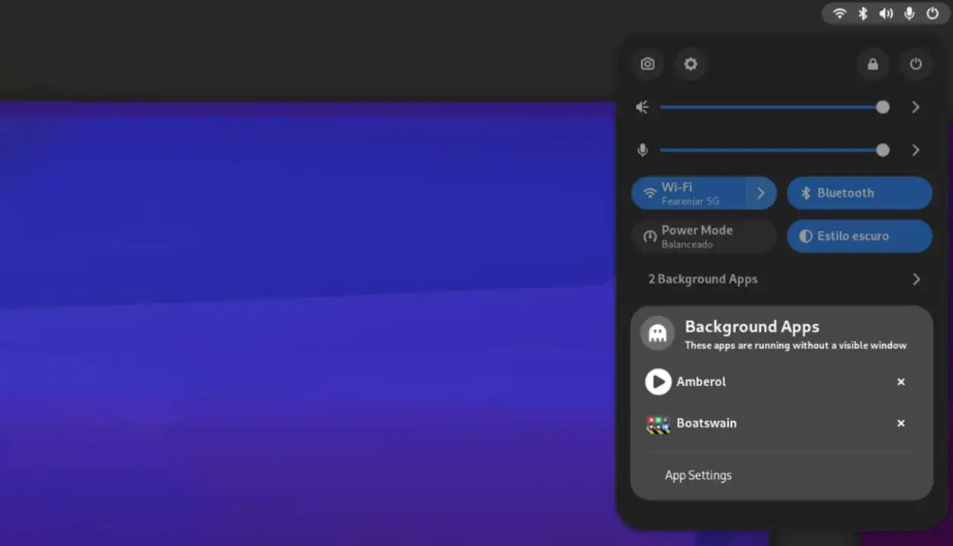Click the Background Apps heading
This screenshot has height=546, width=953.
tap(752, 327)
